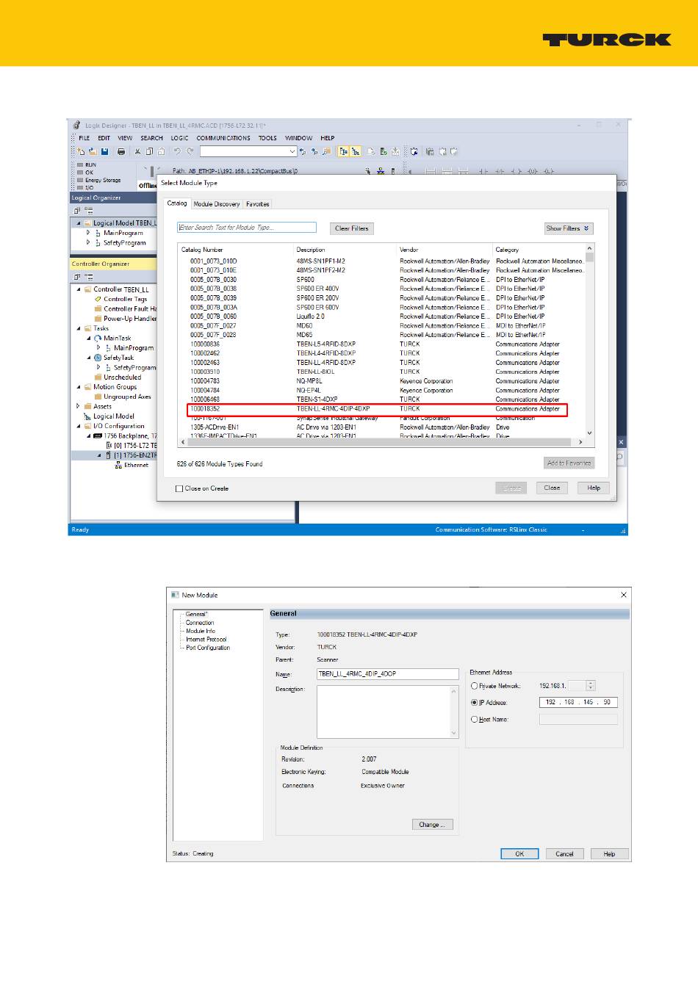Collapse the I/O Configuration node

[x=79, y=426]
